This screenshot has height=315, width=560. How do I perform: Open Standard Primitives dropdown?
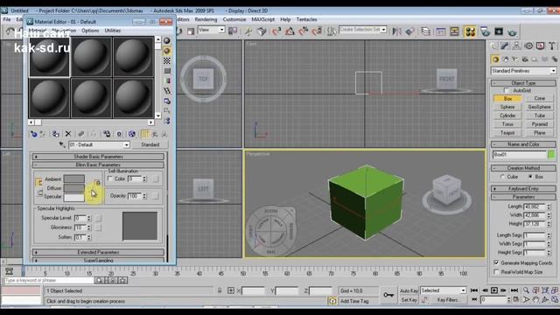pos(523,71)
